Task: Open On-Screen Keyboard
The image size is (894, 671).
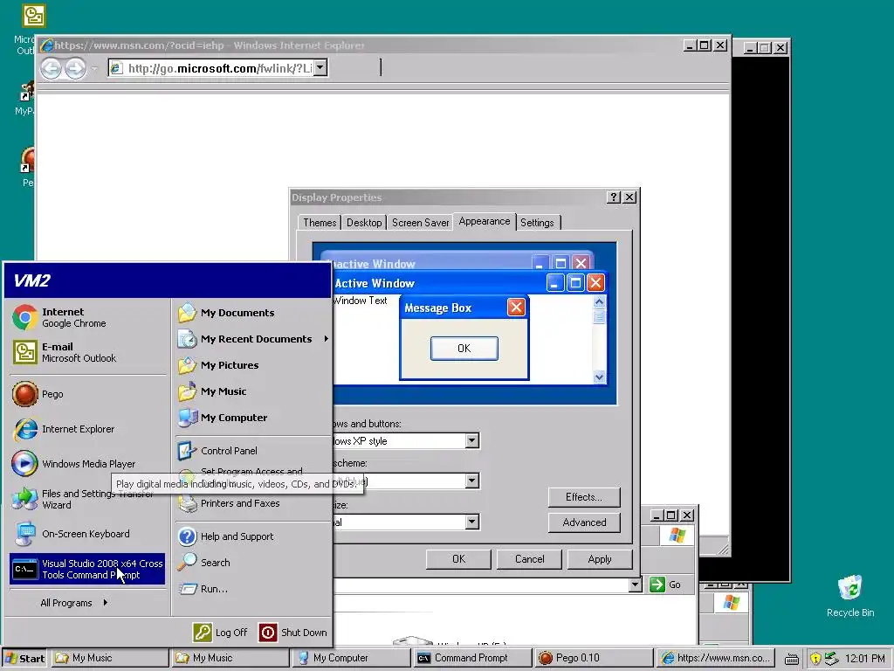Action: pos(88,534)
